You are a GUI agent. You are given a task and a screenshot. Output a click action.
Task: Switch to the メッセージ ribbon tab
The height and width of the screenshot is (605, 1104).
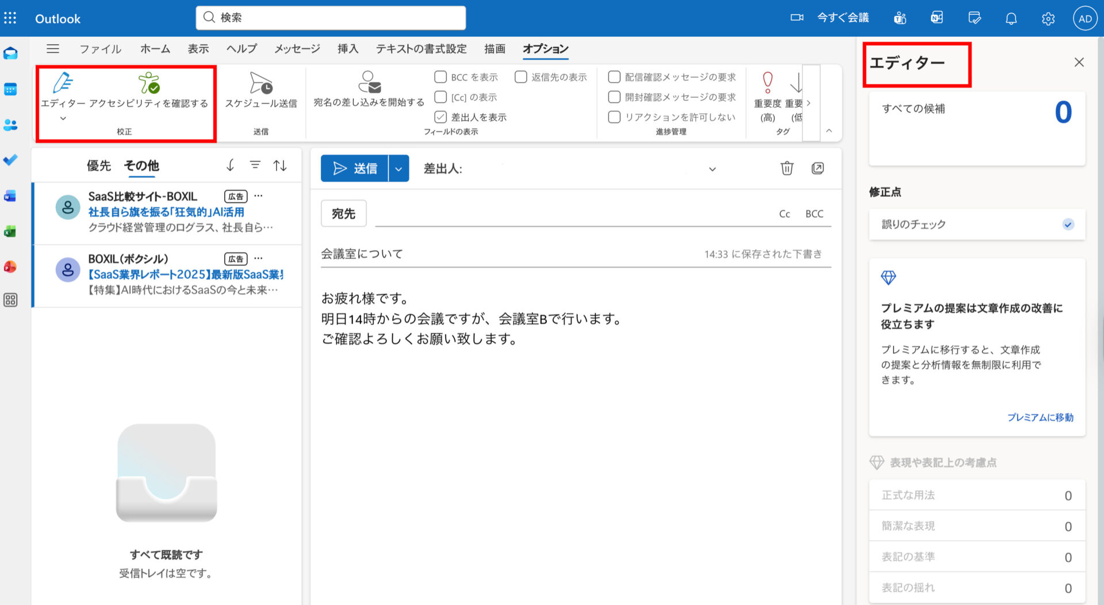coord(297,49)
